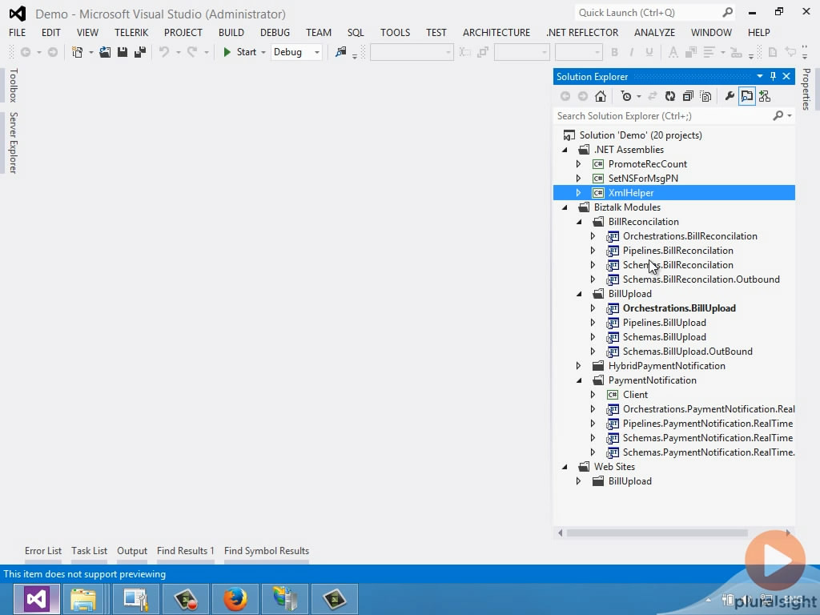Open the FILE menu
The image size is (820, 615).
click(x=18, y=32)
